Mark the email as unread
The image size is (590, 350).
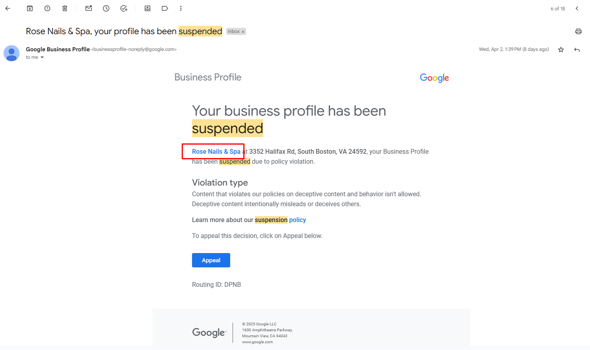point(89,8)
